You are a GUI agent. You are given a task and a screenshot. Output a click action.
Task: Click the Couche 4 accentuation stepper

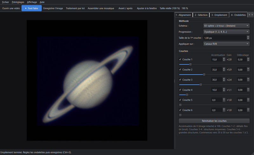point(224,90)
